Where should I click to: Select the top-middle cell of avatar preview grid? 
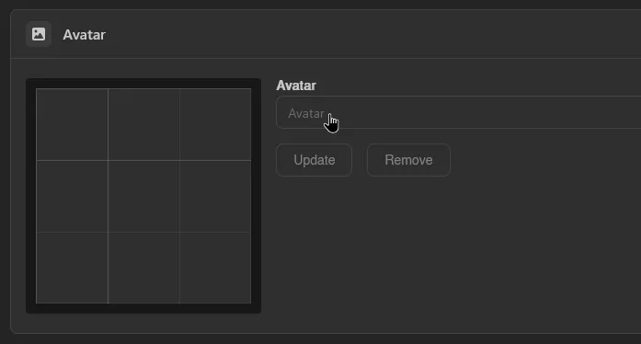pos(143,124)
